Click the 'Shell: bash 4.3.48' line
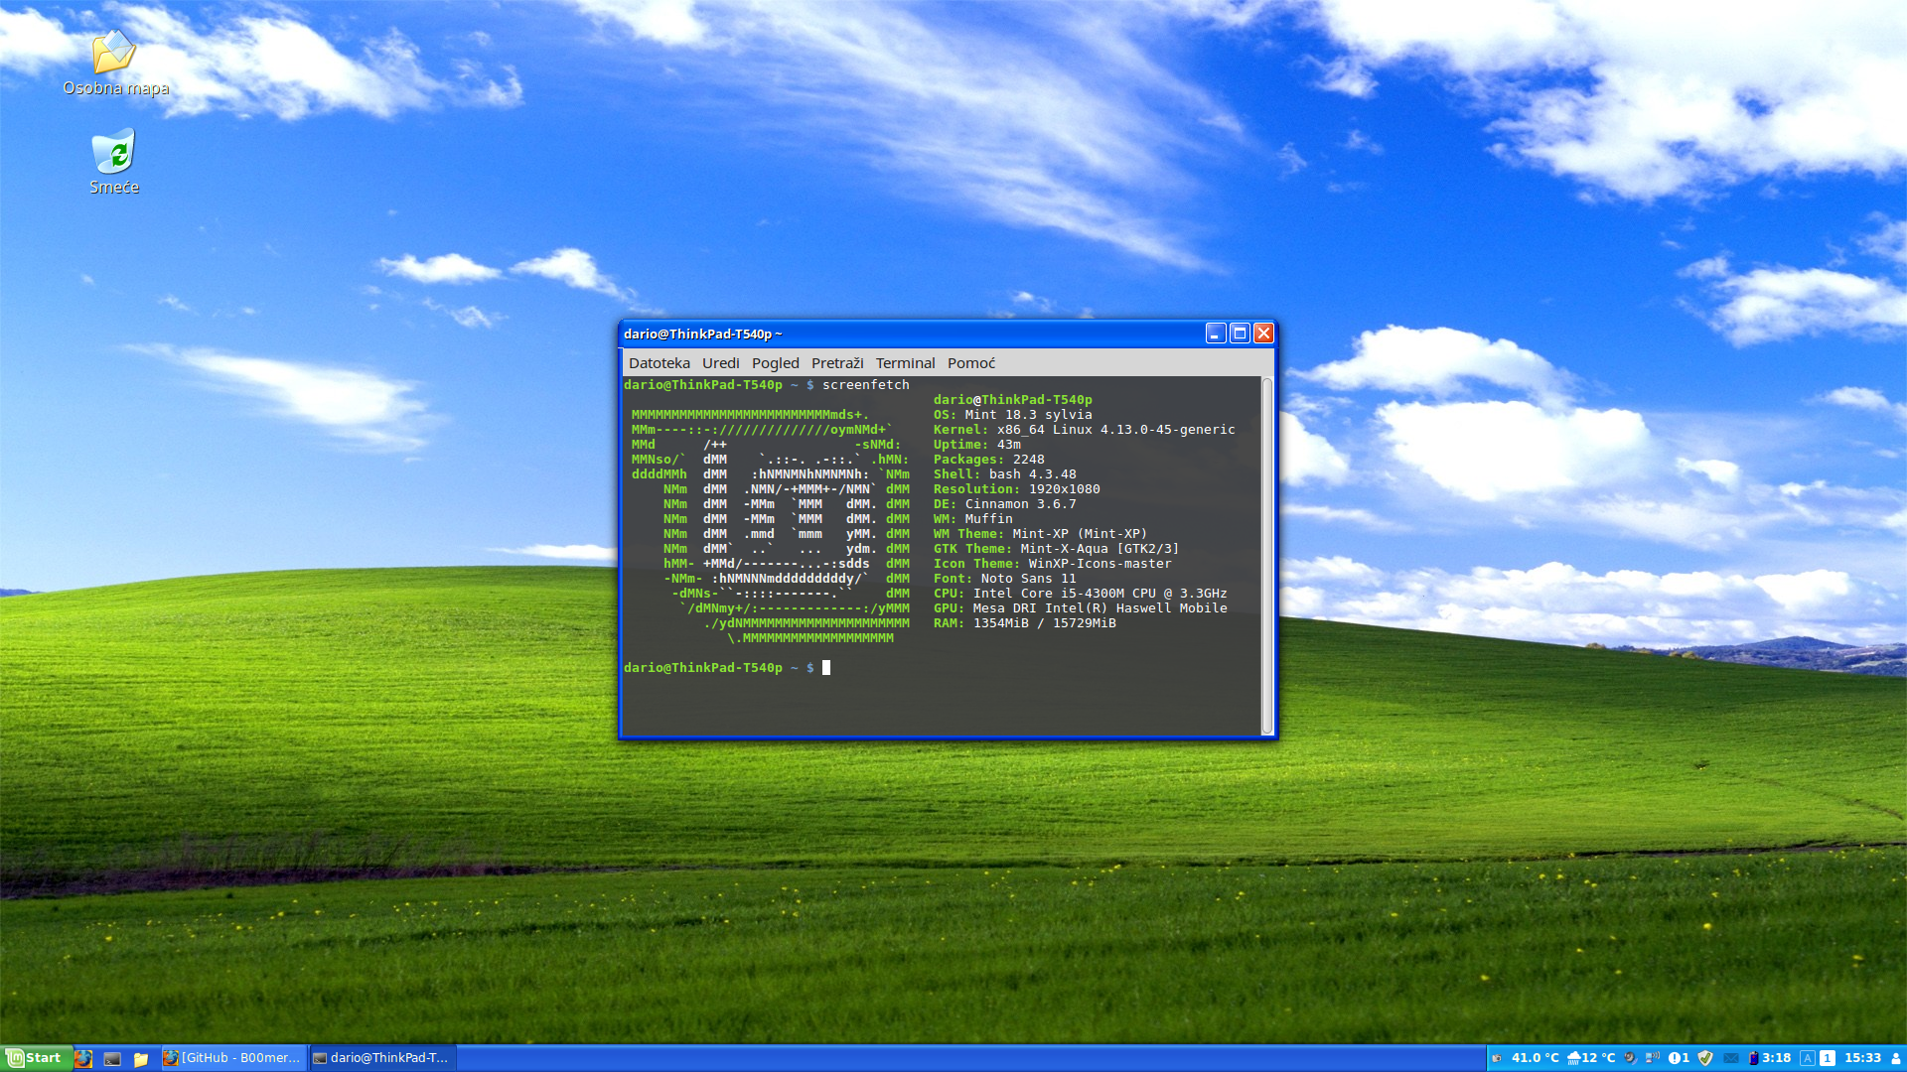Image resolution: width=1907 pixels, height=1072 pixels. point(1004,474)
